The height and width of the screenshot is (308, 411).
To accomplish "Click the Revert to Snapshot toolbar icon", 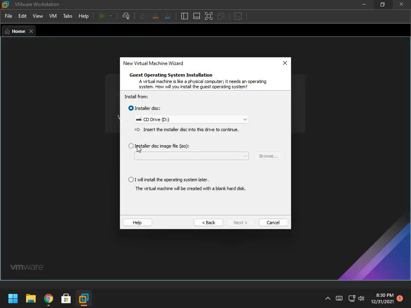I will coord(155,16).
